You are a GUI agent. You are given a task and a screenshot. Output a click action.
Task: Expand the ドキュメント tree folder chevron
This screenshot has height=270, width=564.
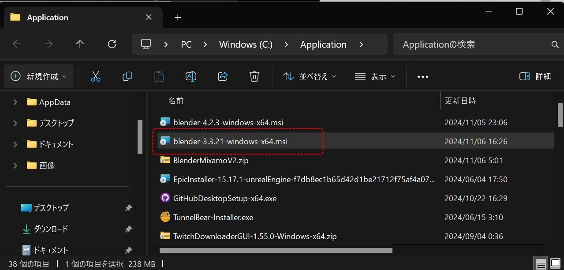[15, 144]
